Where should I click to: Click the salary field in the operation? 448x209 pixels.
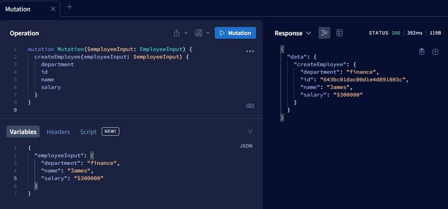point(51,87)
